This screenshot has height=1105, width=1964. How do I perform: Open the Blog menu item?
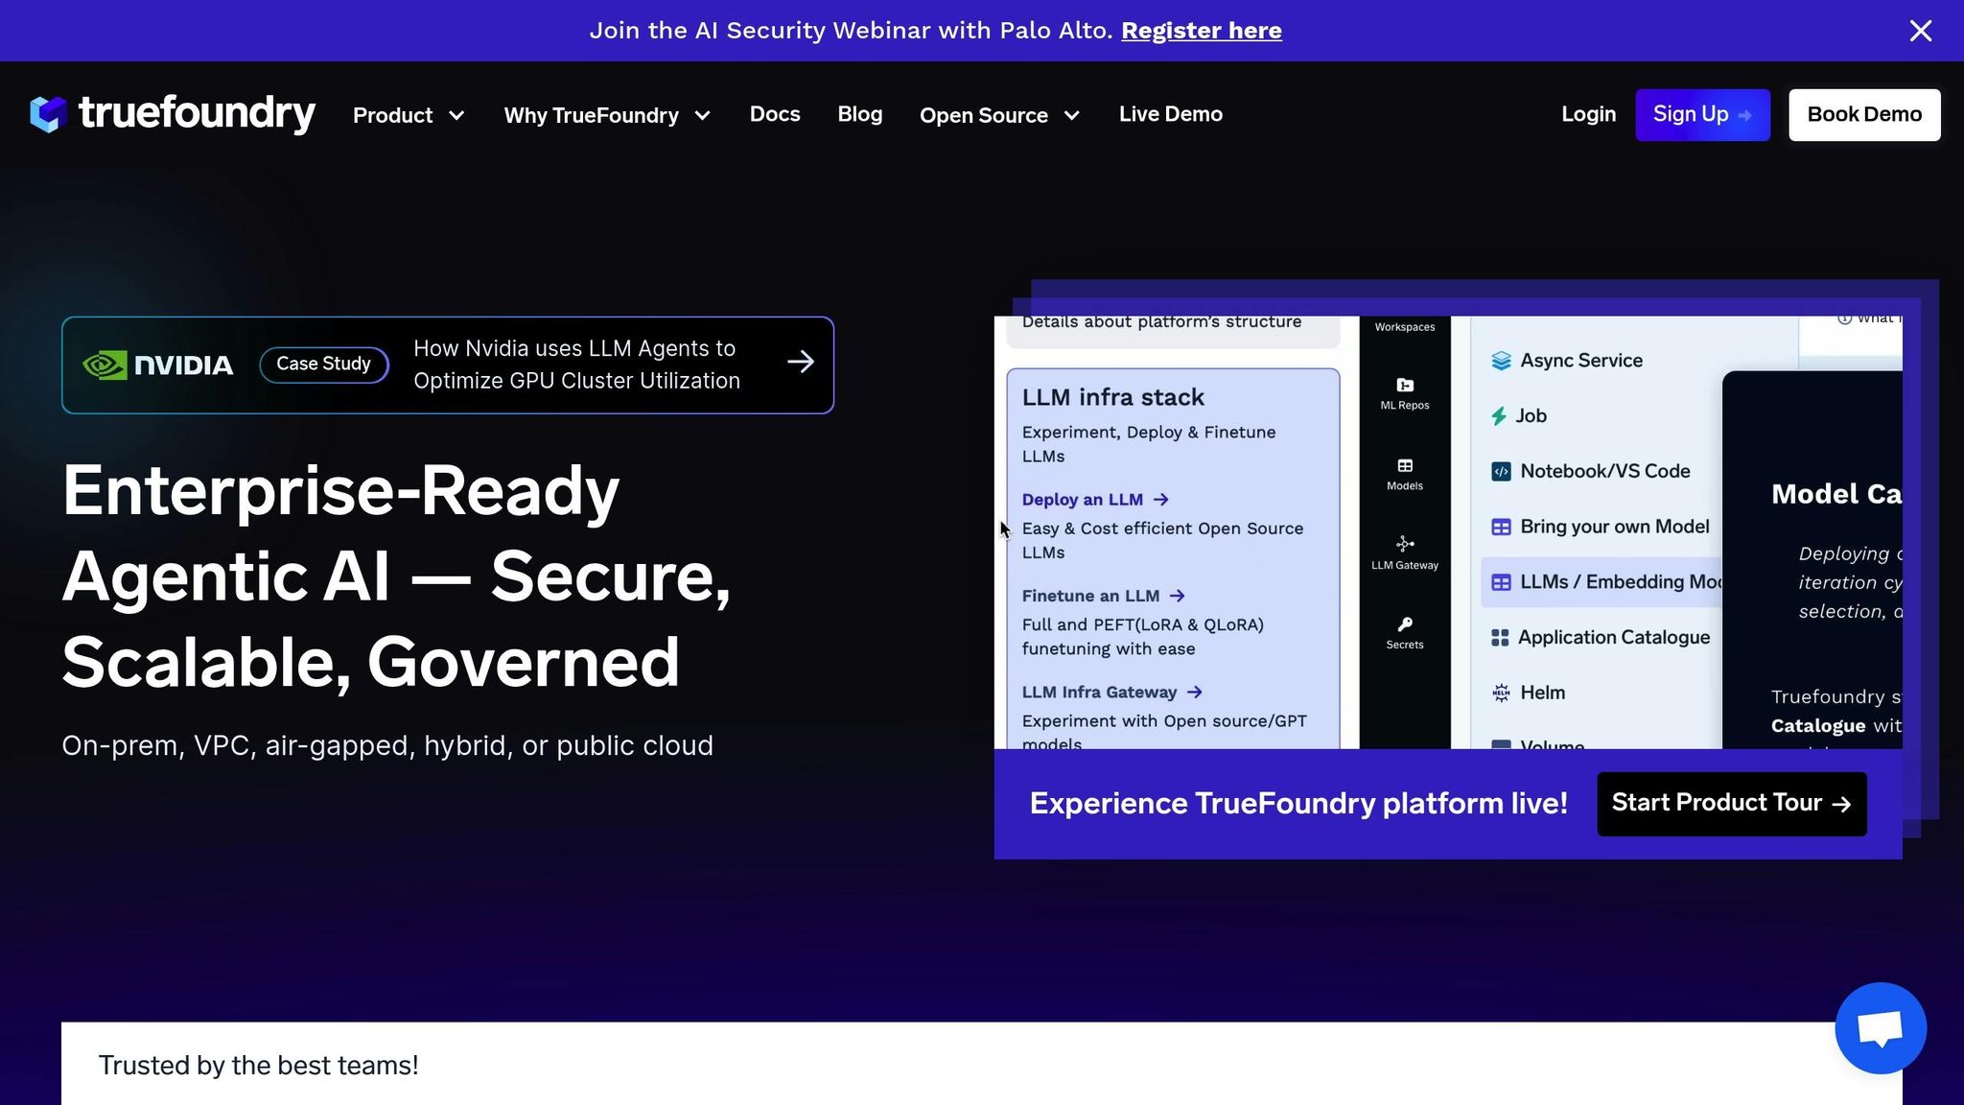[859, 114]
